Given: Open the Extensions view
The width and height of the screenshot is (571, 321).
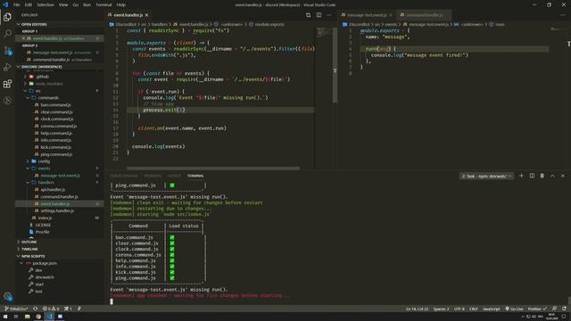Looking at the screenshot, I should 7,84.
